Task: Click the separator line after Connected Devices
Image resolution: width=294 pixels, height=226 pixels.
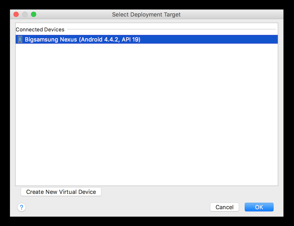Action: pos(171,29)
